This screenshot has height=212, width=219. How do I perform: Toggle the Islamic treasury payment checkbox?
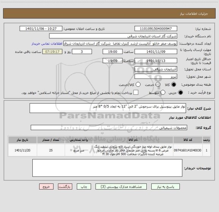pyautogui.click(x=136, y=92)
